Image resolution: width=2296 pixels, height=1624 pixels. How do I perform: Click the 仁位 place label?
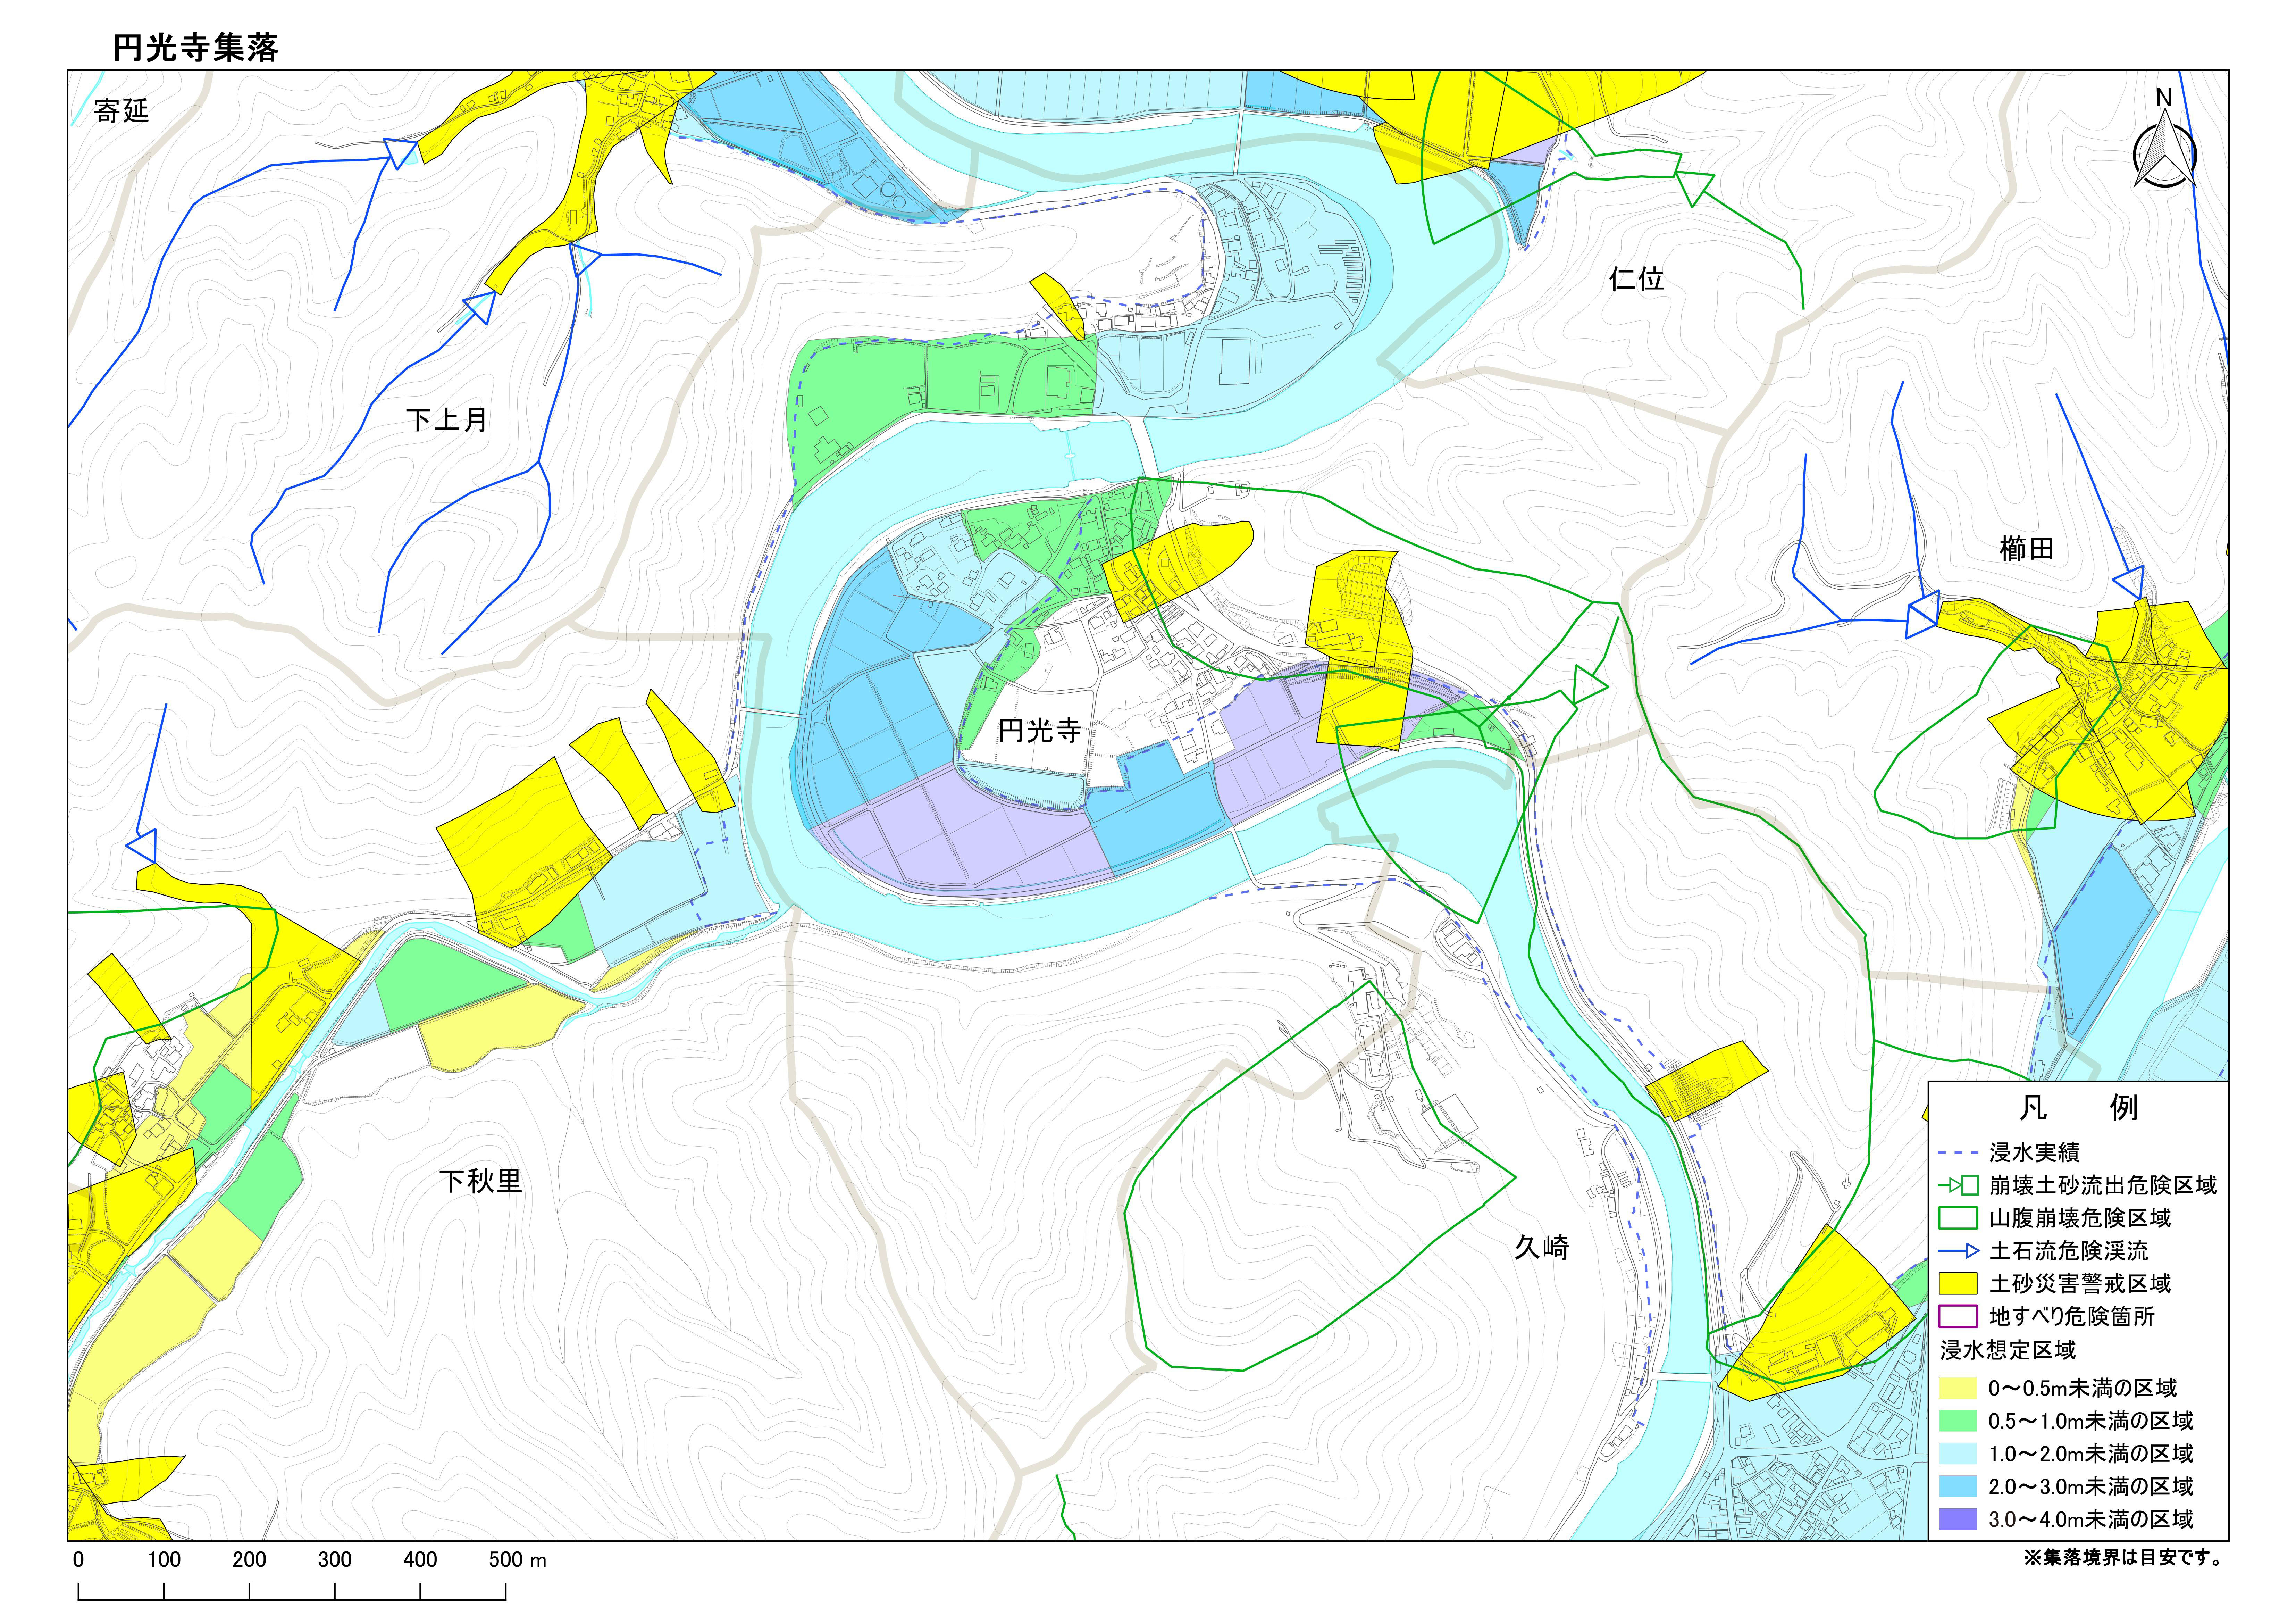(1637, 278)
